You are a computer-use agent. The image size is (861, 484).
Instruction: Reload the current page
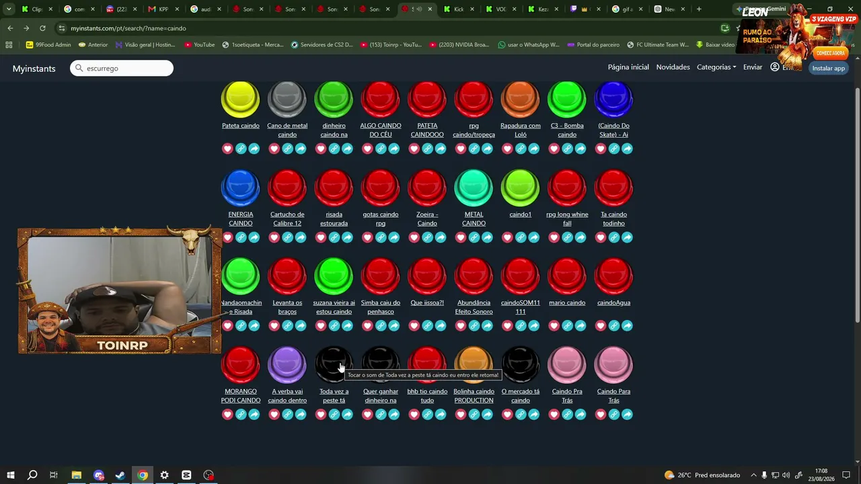tap(42, 28)
